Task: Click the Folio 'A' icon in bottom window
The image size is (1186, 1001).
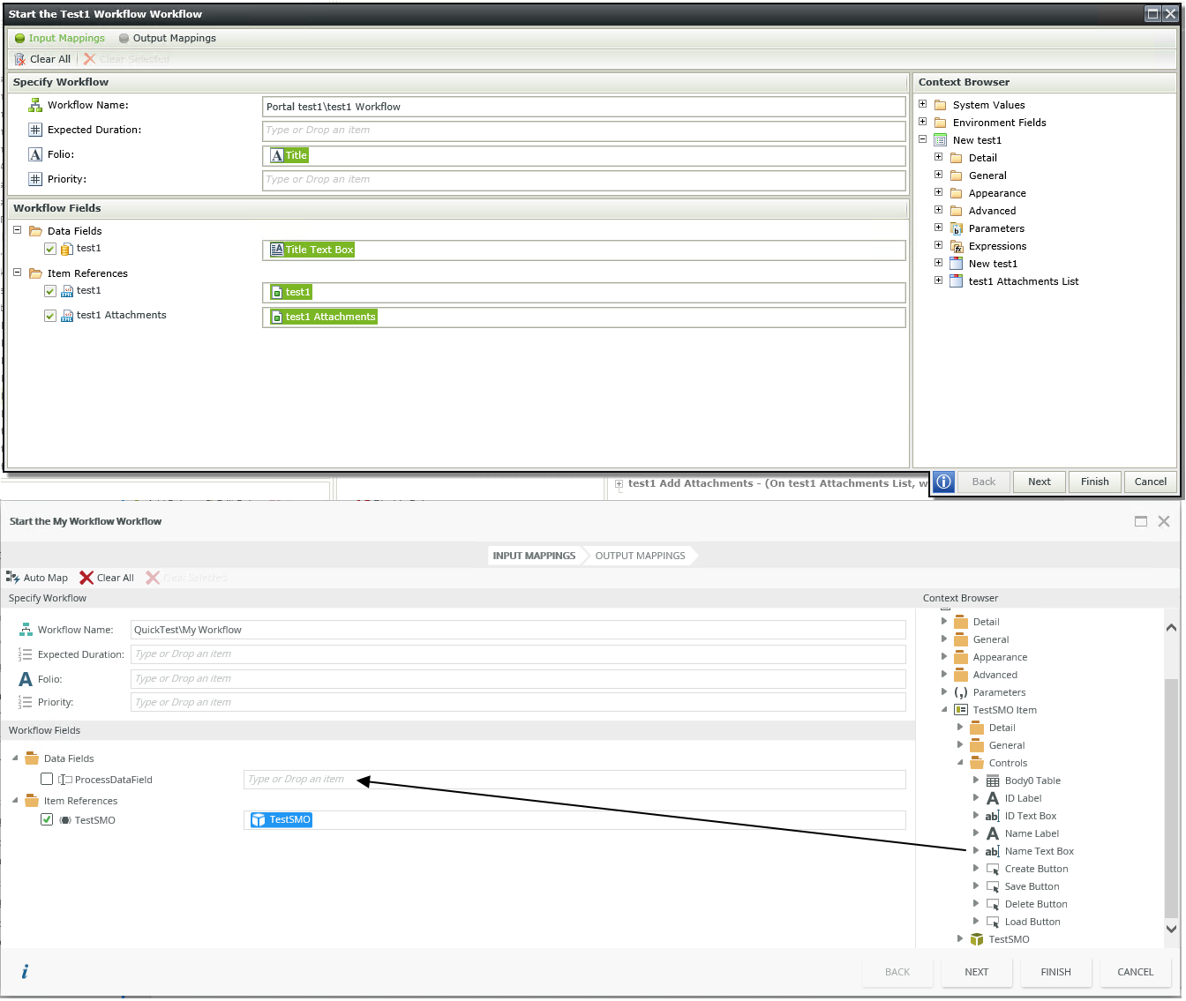Action: (26, 679)
